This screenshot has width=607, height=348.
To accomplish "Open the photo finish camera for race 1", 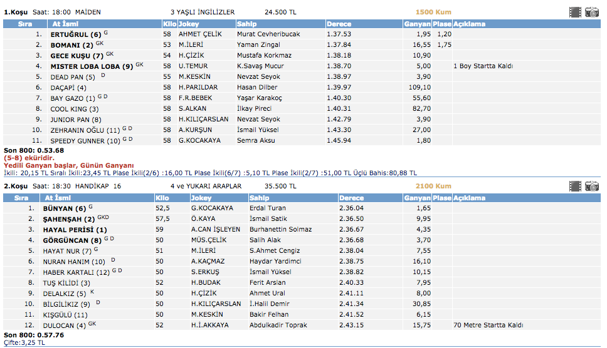I will (x=591, y=12).
